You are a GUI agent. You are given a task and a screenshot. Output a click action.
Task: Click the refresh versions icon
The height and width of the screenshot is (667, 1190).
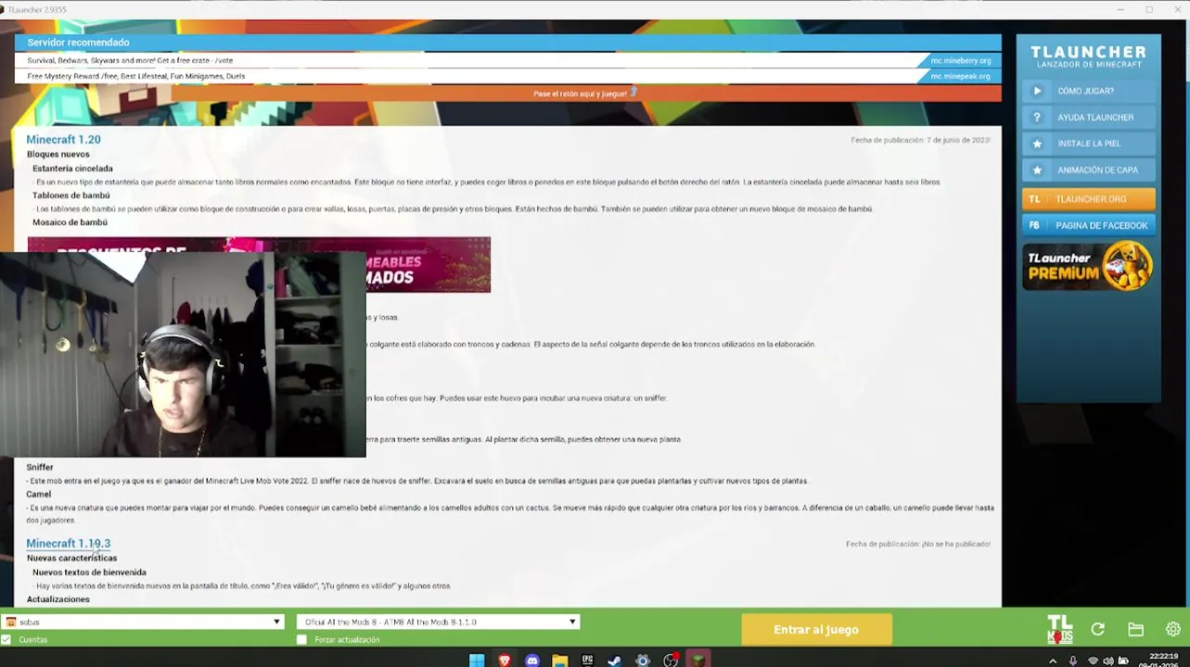[1098, 630]
